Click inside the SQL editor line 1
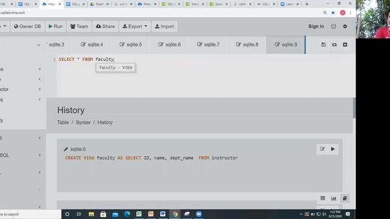390x219 pixels. (204, 60)
